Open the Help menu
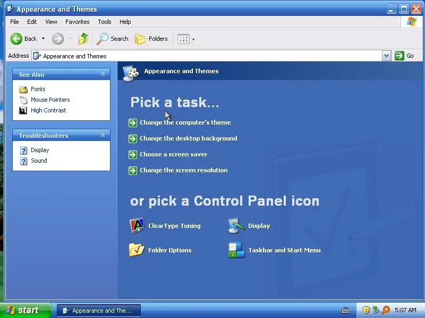The width and height of the screenshot is (425, 318). click(x=125, y=22)
